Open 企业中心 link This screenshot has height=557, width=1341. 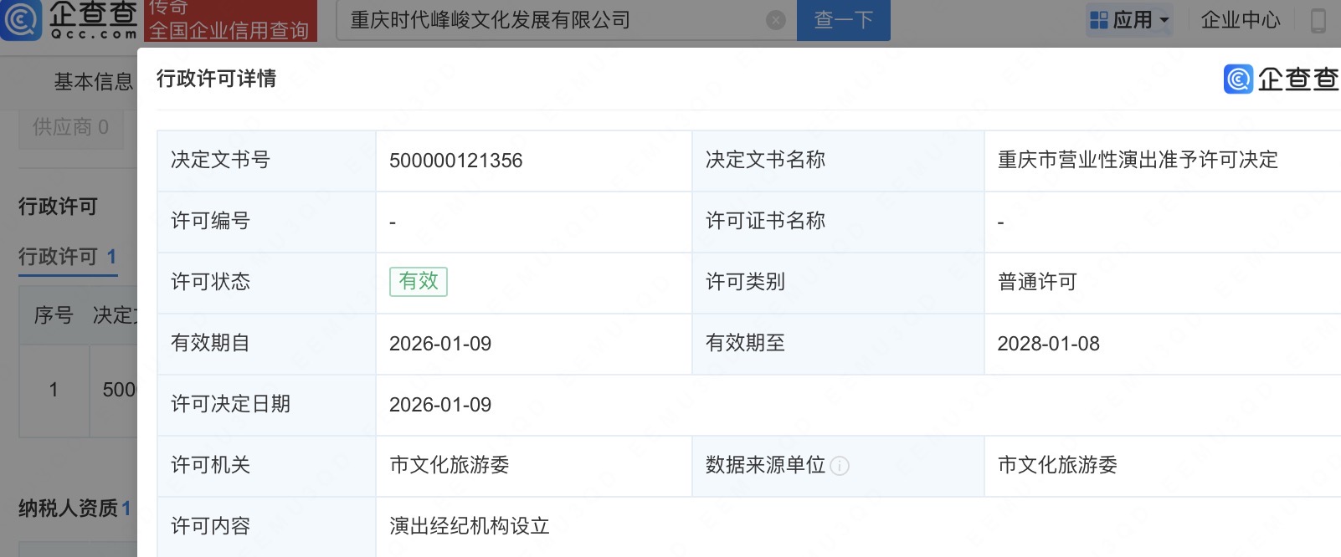coord(1241,20)
